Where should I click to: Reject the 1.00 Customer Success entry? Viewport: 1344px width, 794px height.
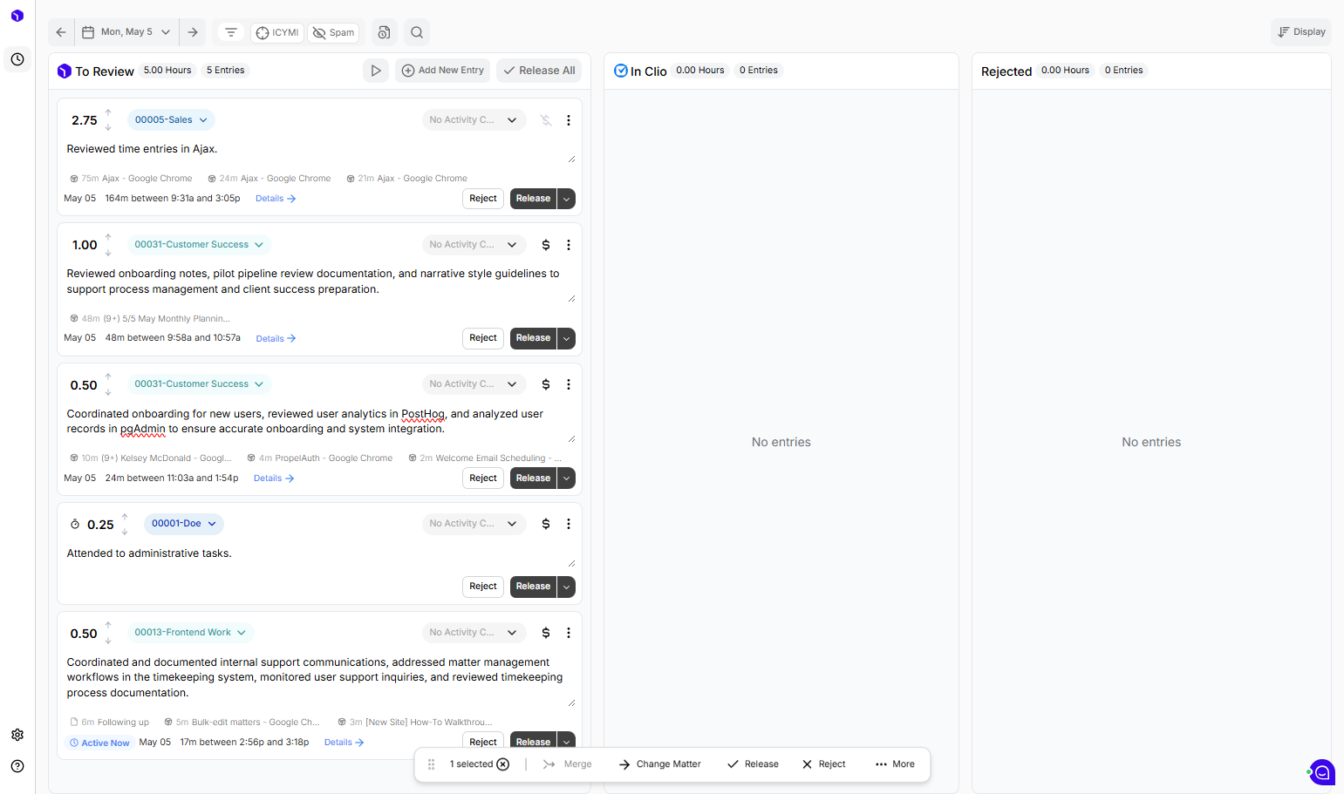point(483,338)
